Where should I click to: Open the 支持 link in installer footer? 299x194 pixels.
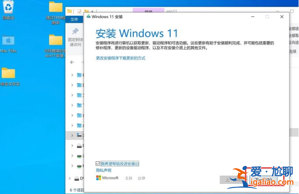(129, 178)
